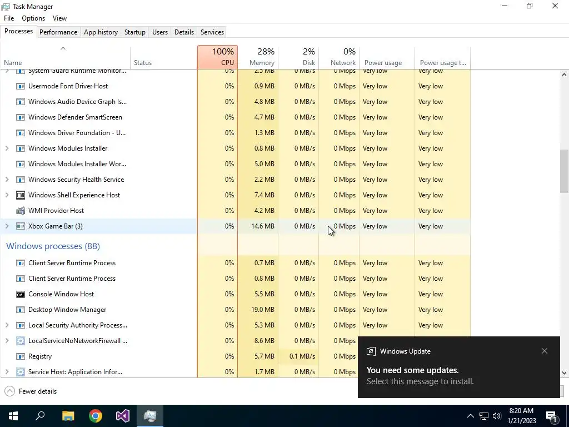This screenshot has height=427, width=569.
Task: Open the View menu
Action: tap(59, 18)
